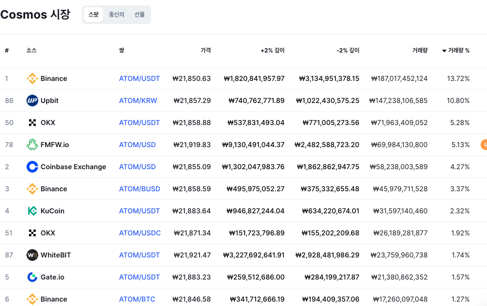This screenshot has height=306, width=487.
Task: Sort by the +2% 깊이 column header
Action: point(272,51)
